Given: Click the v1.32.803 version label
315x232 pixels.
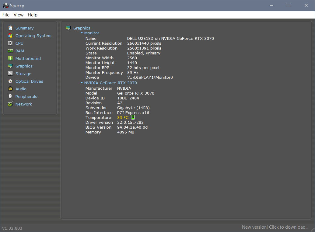Looking at the screenshot, I should 12,228.
